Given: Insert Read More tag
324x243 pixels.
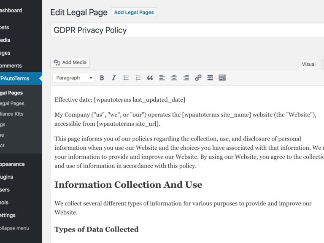Looking at the screenshot, I should (x=210, y=78).
